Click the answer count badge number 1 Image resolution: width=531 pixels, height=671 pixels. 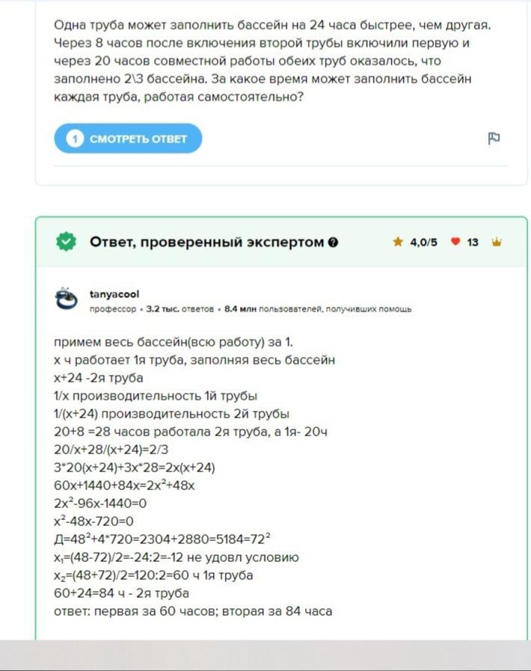click(x=75, y=138)
